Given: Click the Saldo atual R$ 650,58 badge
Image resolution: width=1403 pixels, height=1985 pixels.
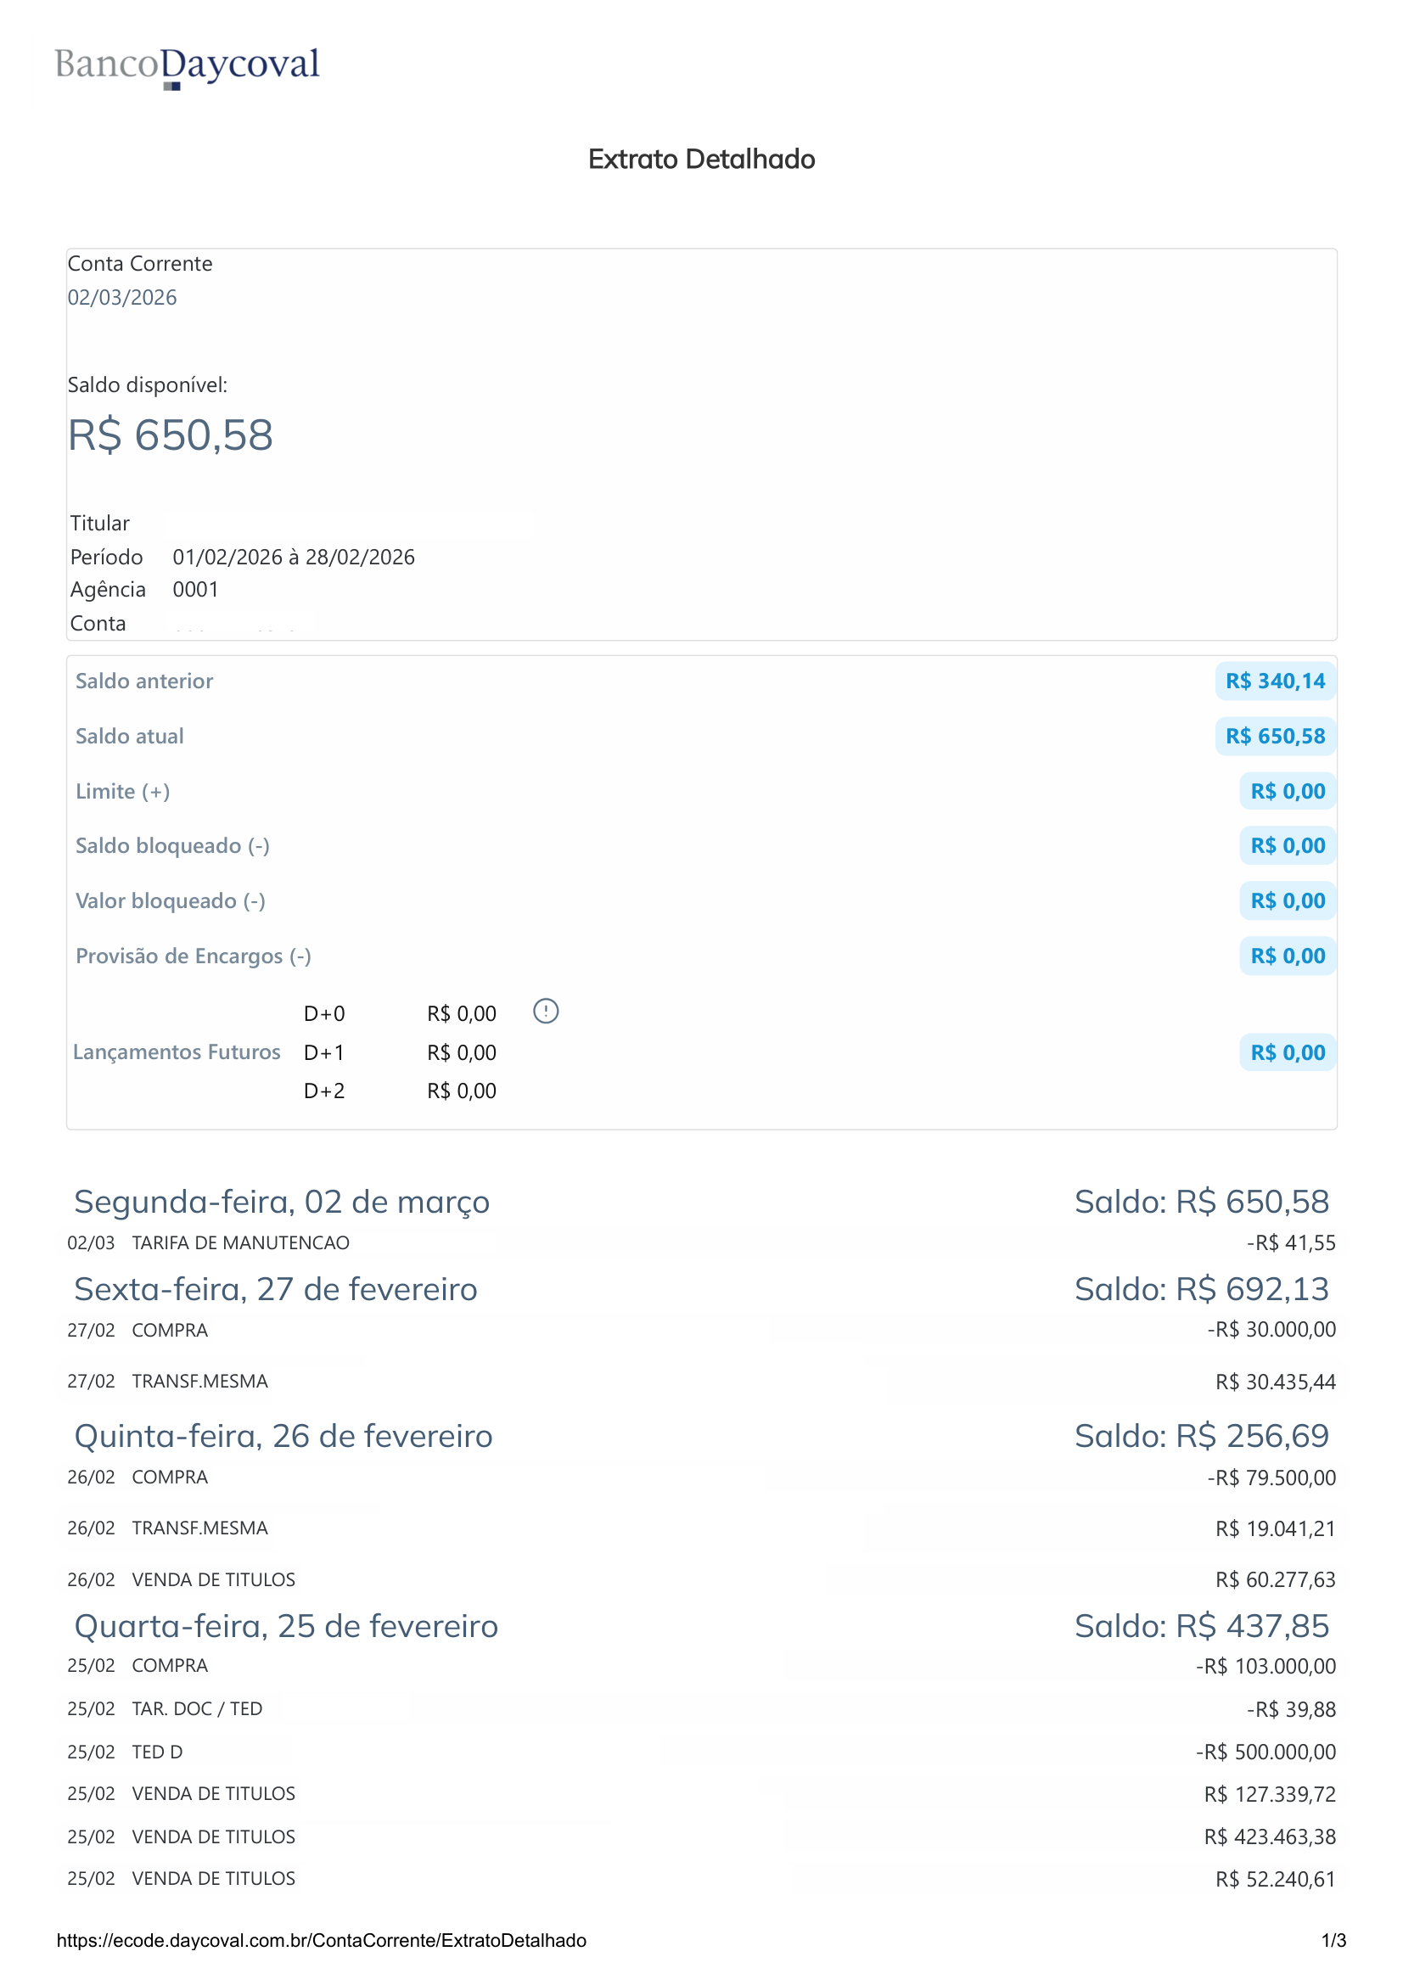Looking at the screenshot, I should [x=1274, y=737].
